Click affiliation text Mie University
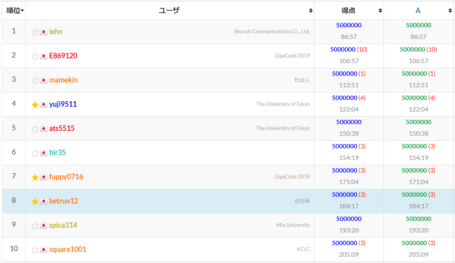 click(x=293, y=225)
